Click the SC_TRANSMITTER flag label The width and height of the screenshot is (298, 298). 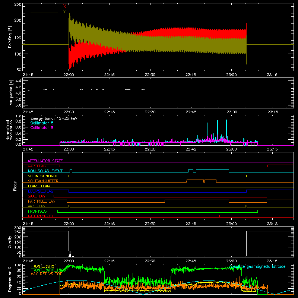click(x=43, y=181)
